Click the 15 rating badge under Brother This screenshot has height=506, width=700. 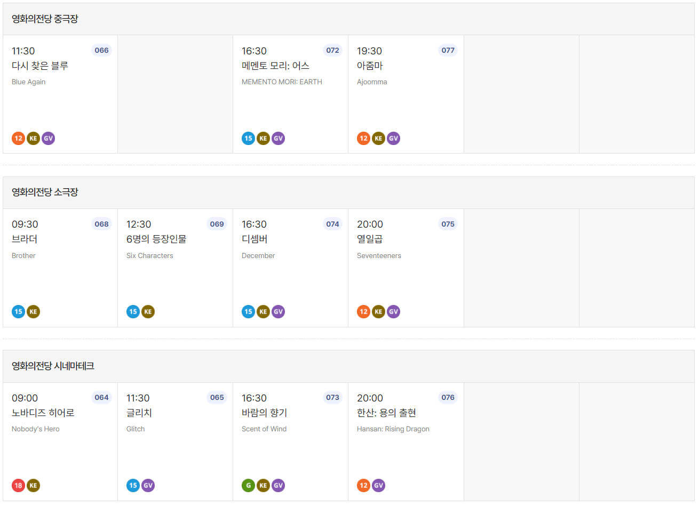click(18, 311)
